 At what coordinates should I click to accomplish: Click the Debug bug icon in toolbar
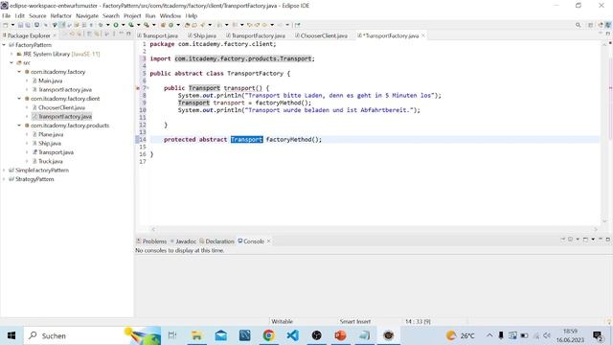(x=101, y=25)
